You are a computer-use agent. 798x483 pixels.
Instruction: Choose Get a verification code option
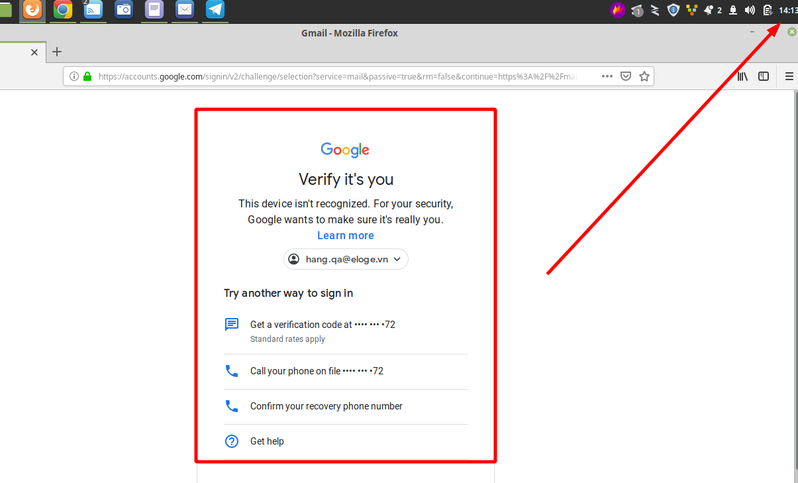point(346,331)
